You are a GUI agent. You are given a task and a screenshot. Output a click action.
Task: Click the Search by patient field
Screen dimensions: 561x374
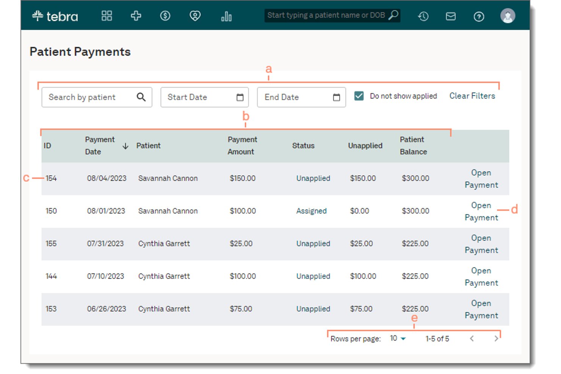coord(97,97)
